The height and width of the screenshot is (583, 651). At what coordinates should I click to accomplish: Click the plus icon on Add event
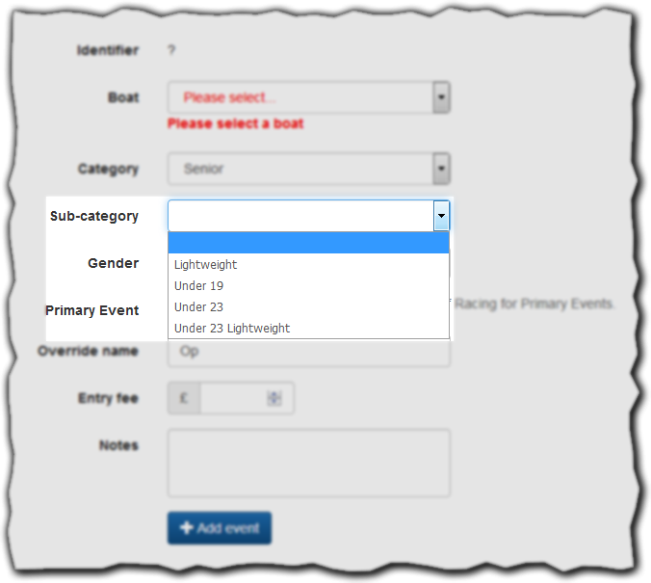(187, 528)
